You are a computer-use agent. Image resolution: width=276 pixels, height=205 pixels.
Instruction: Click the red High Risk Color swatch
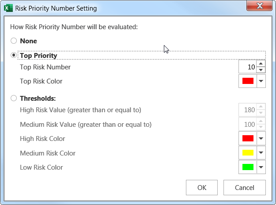click(x=248, y=139)
